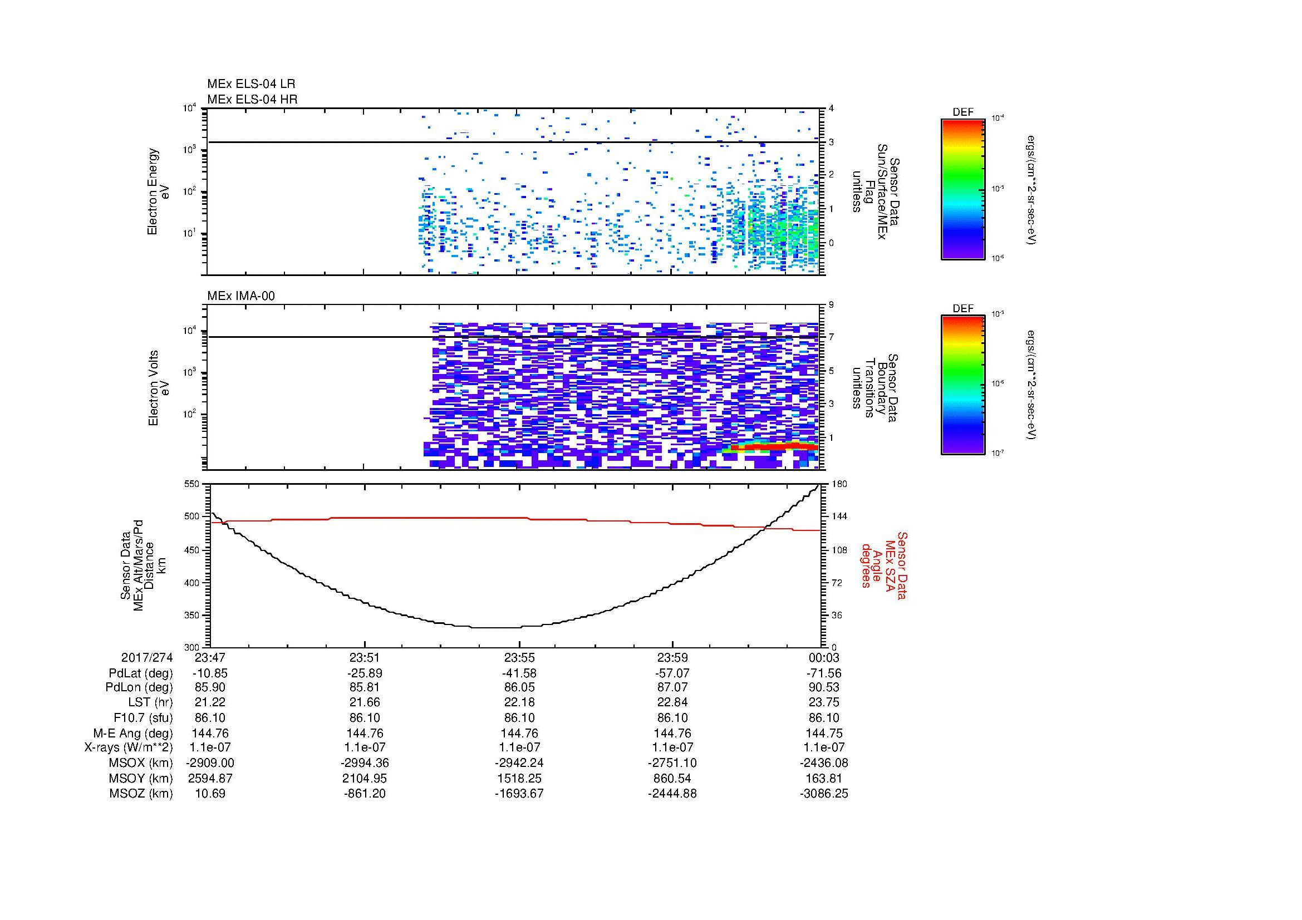Click the 'LST (hr)' row label
The height and width of the screenshot is (920, 1302).
pos(150,702)
